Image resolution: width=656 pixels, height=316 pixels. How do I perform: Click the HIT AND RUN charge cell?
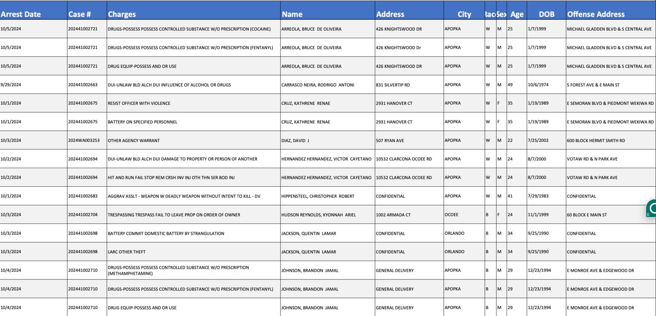click(193, 178)
